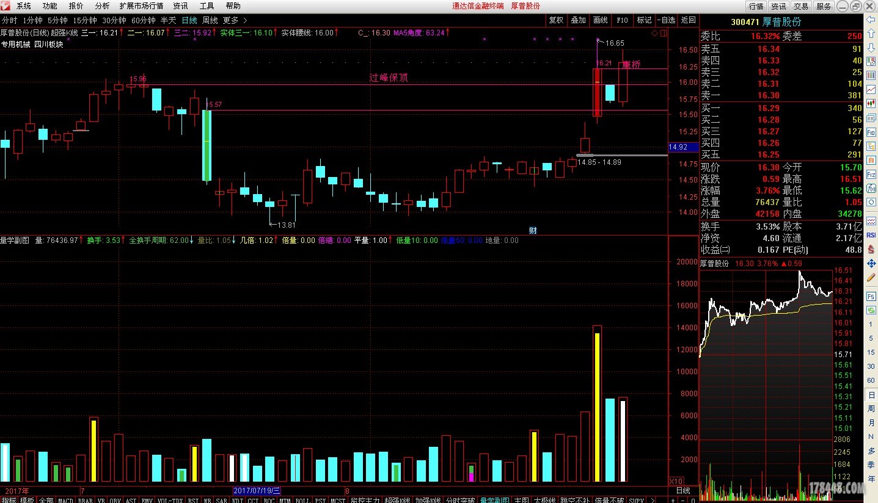
Task: Click the 画线 draw line button
Action: [600, 20]
